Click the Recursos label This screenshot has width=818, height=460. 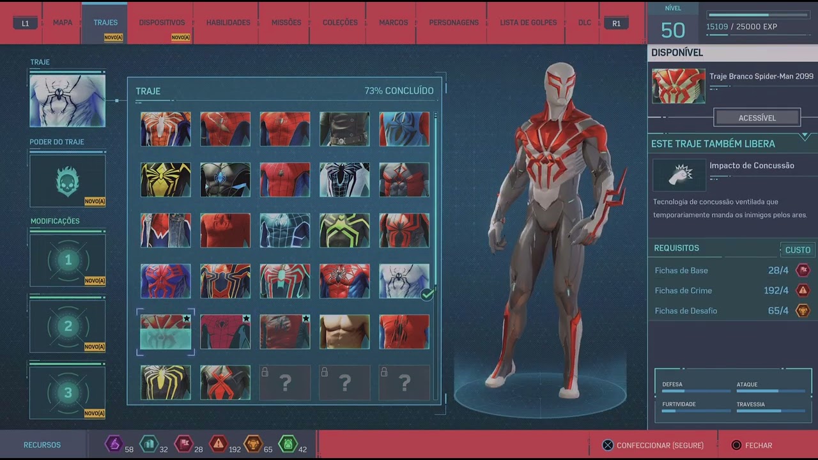[42, 445]
